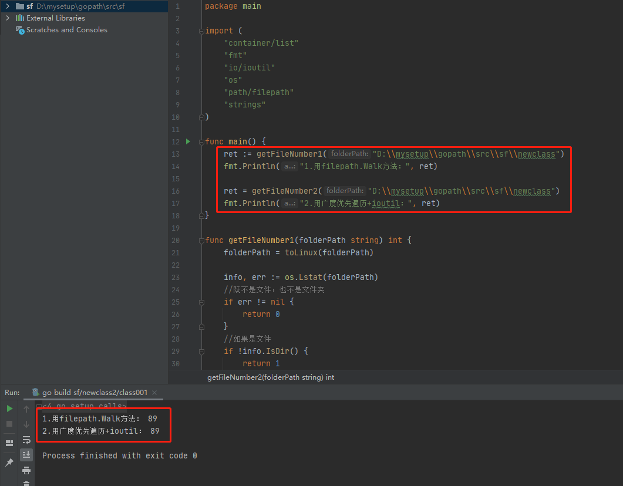The height and width of the screenshot is (486, 623).
Task: Click Go gopher icon on Run tab
Action: pyautogui.click(x=35, y=392)
